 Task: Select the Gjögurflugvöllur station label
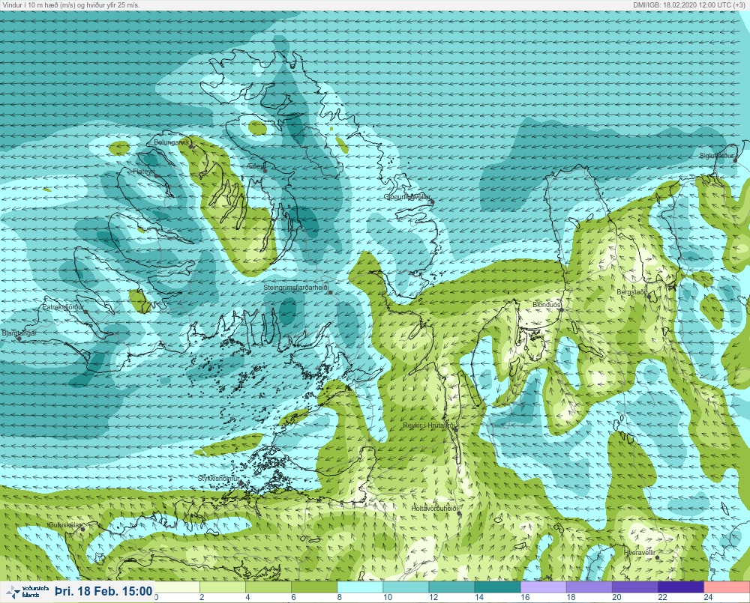tap(407, 197)
